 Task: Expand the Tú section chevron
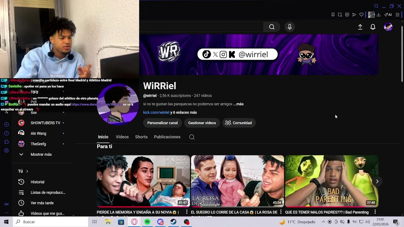point(27,171)
